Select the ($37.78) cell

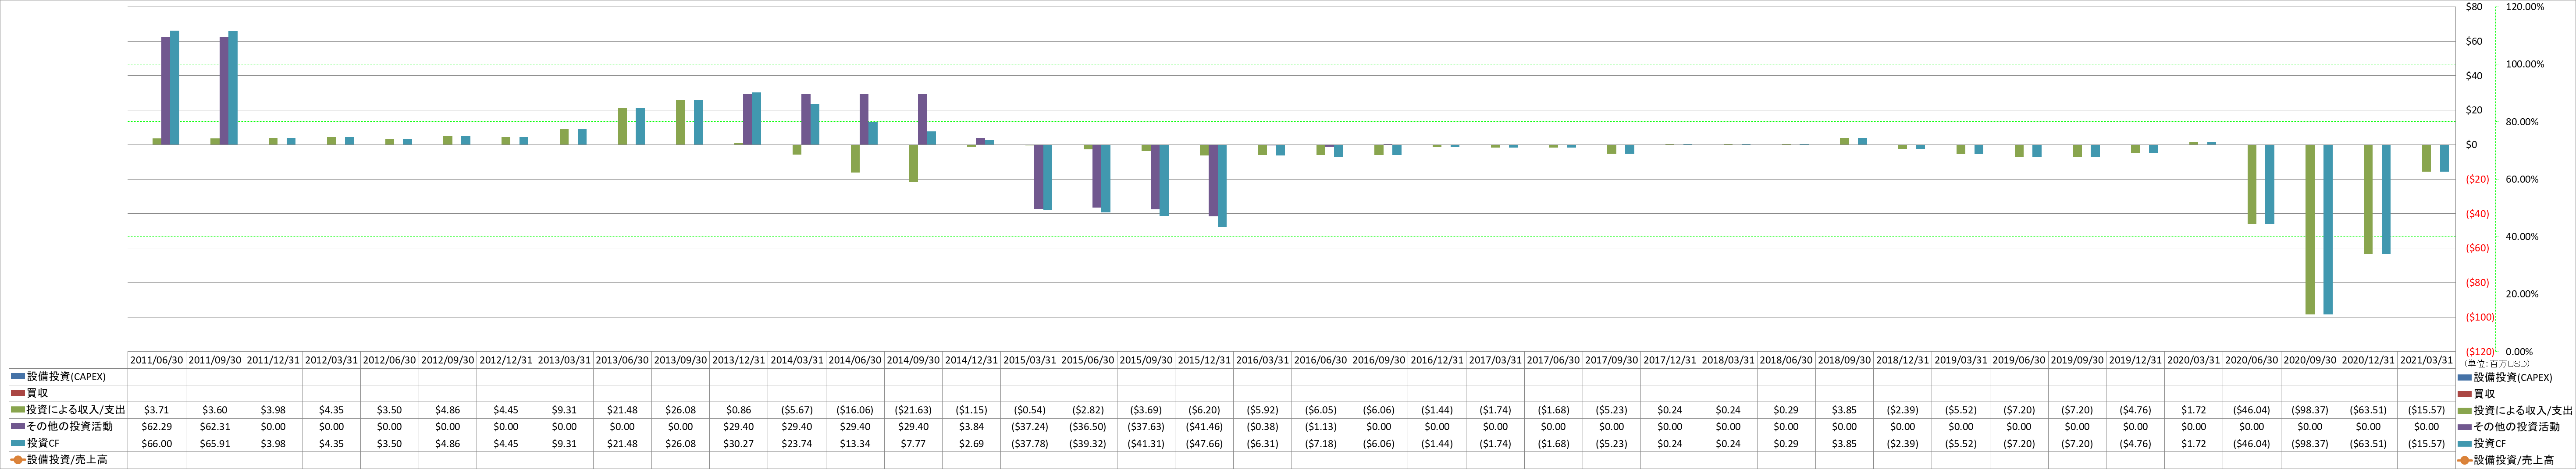click(x=1030, y=443)
